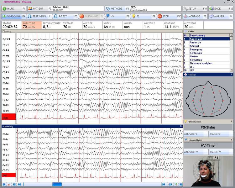Open the Amplitude 70 µV/DIV setting
This screenshot has height=188, width=235.
coord(32,25)
